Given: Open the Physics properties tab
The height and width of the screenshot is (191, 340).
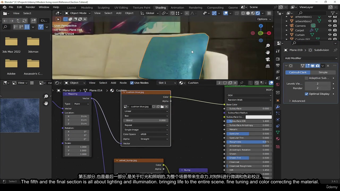Looking at the screenshot, I should coord(278,120).
